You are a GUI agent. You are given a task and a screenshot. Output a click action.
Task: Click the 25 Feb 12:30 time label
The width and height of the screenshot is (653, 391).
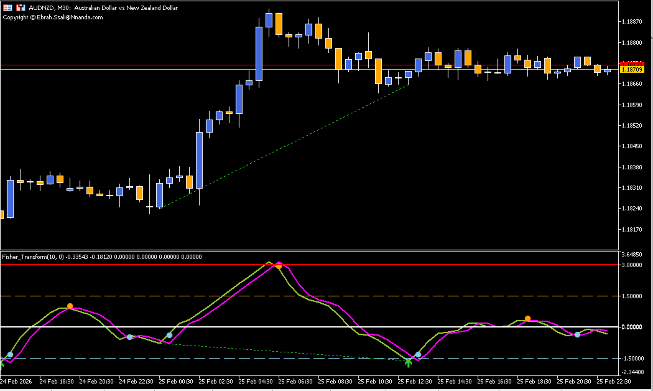pos(415,382)
